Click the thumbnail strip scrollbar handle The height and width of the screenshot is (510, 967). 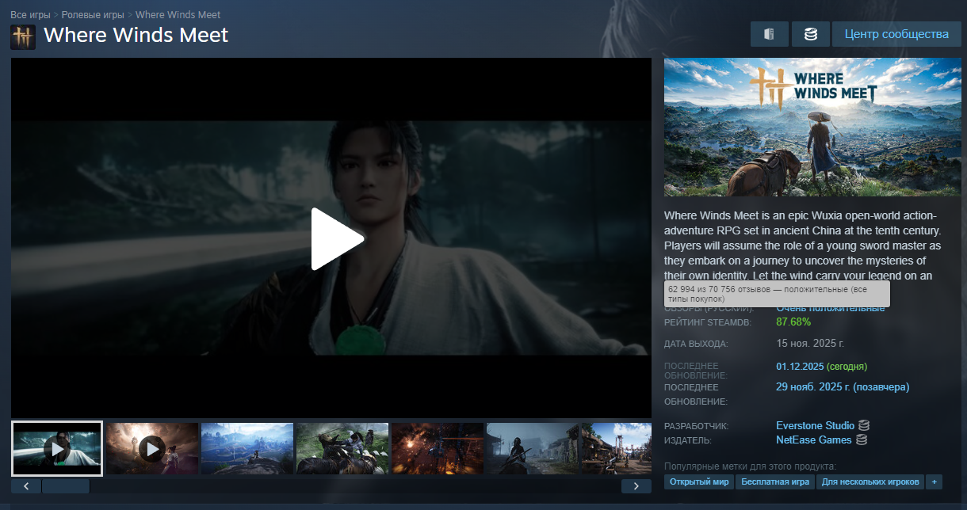(65, 486)
